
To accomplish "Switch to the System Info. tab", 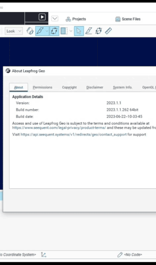I will click(123, 88).
